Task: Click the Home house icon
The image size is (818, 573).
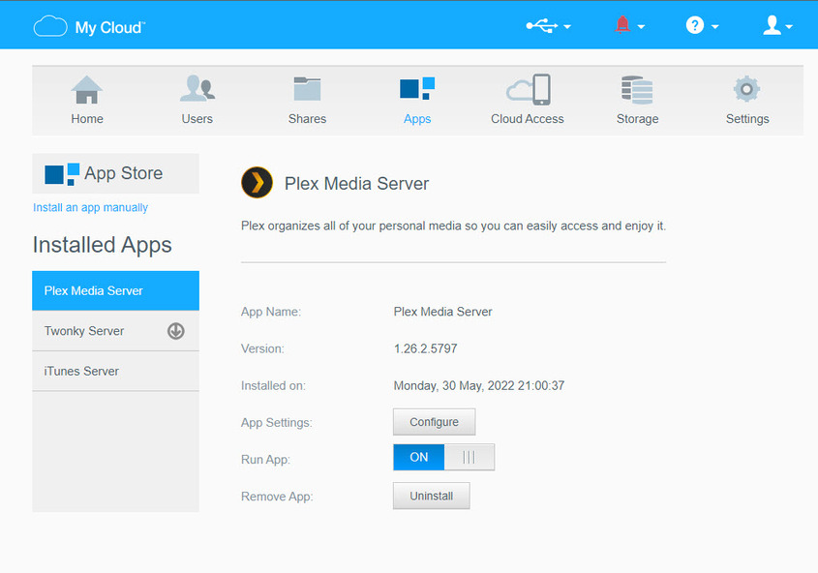Action: tap(86, 90)
